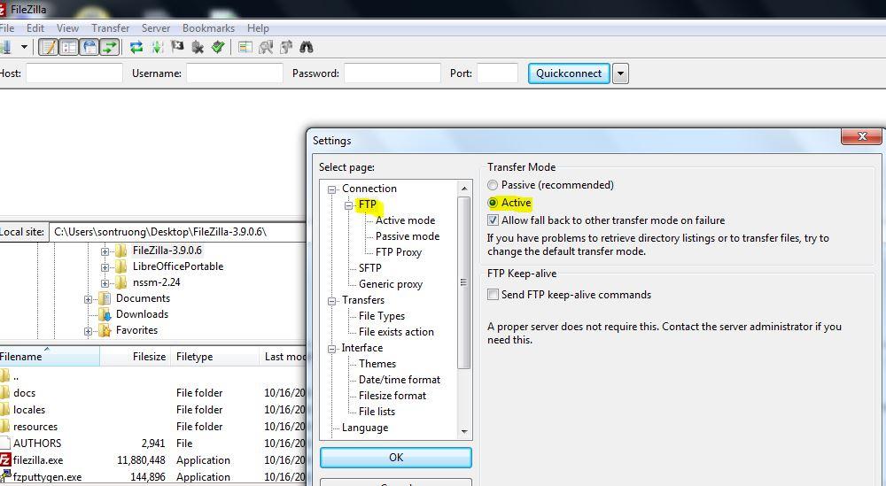Click the Documents folder icon in local tree
Screen dimensions: 886x486
[105, 298]
